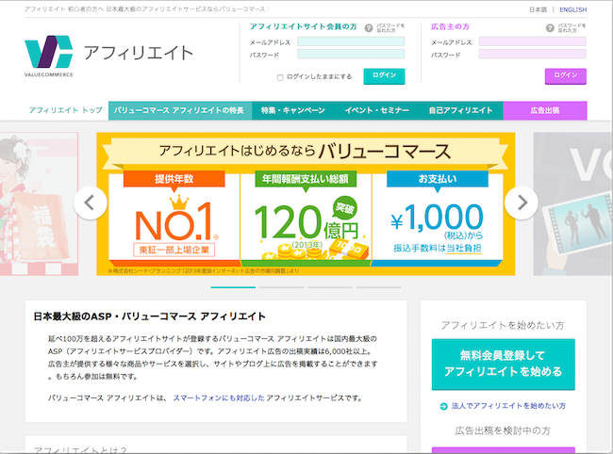Click アフィリエイトを始めたい方 sidebar heading
Viewport: 613px width, 454px height.
pos(503,326)
